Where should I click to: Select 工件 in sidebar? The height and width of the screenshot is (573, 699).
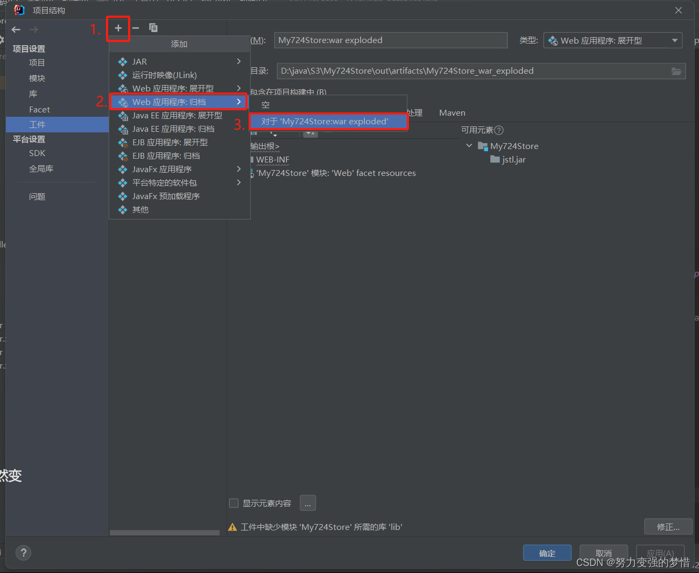coord(58,124)
